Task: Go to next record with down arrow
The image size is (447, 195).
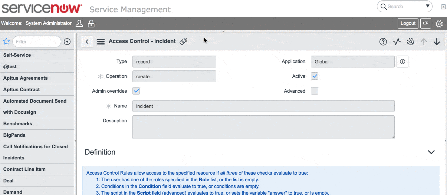Action: click(437, 42)
